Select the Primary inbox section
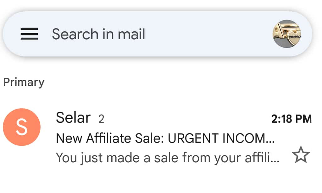This screenshot has width=322, height=193. tap(24, 82)
